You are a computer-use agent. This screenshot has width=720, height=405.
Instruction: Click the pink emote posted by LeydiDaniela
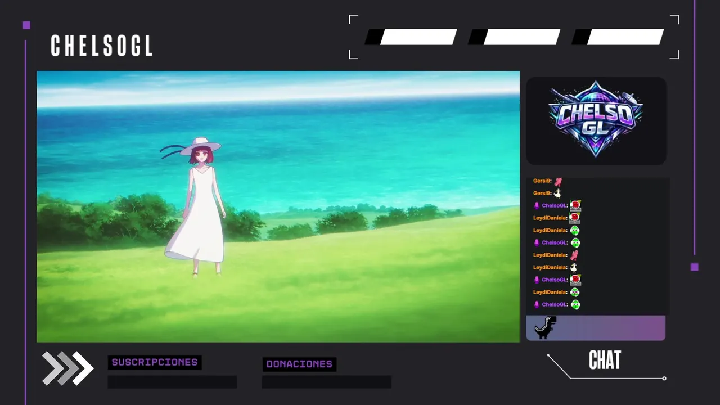tap(574, 255)
